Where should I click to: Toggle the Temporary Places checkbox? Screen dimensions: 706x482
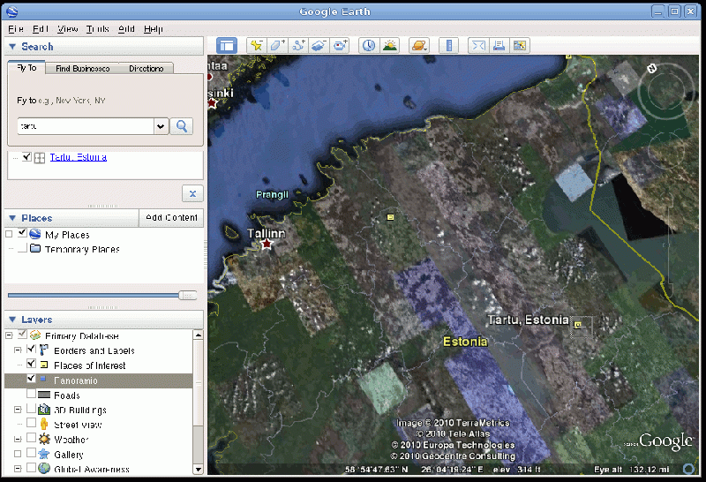(x=23, y=248)
